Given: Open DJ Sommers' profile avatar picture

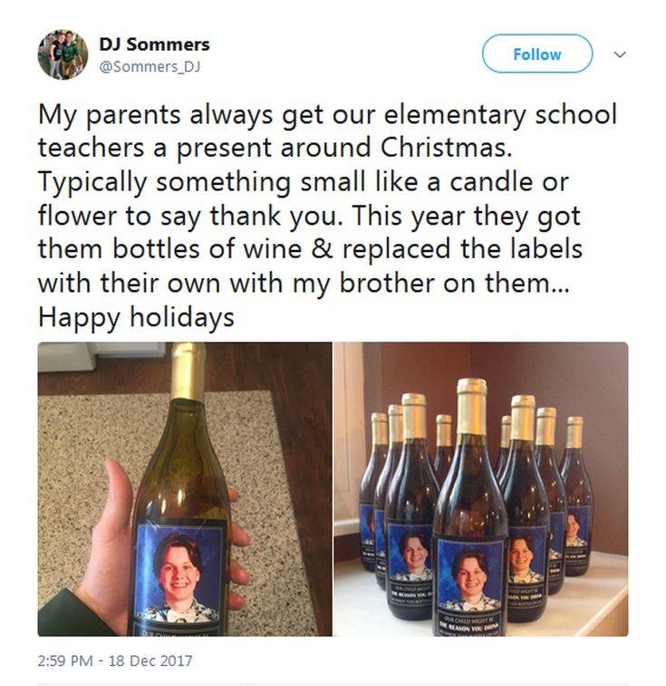Looking at the screenshot, I should click(x=63, y=54).
